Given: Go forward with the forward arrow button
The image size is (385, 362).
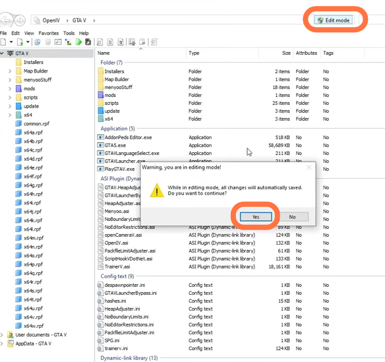Looking at the screenshot, I should click(20, 20).
